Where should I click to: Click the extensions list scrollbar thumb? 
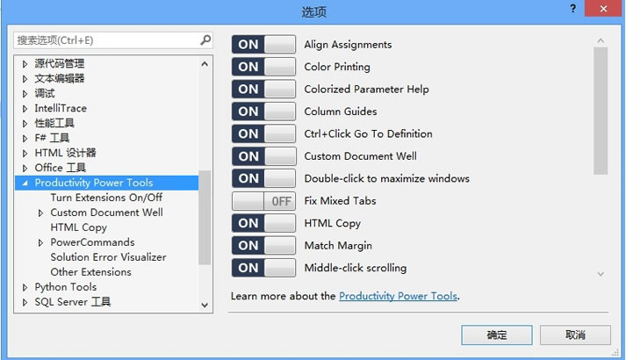click(x=601, y=111)
